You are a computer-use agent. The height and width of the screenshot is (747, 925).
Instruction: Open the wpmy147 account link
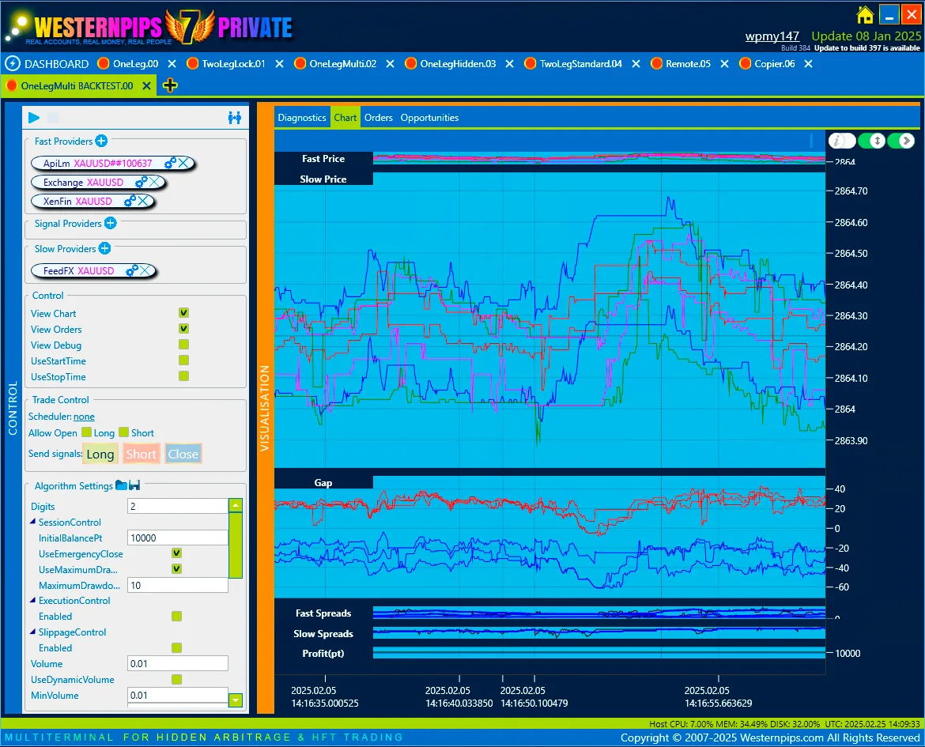772,36
